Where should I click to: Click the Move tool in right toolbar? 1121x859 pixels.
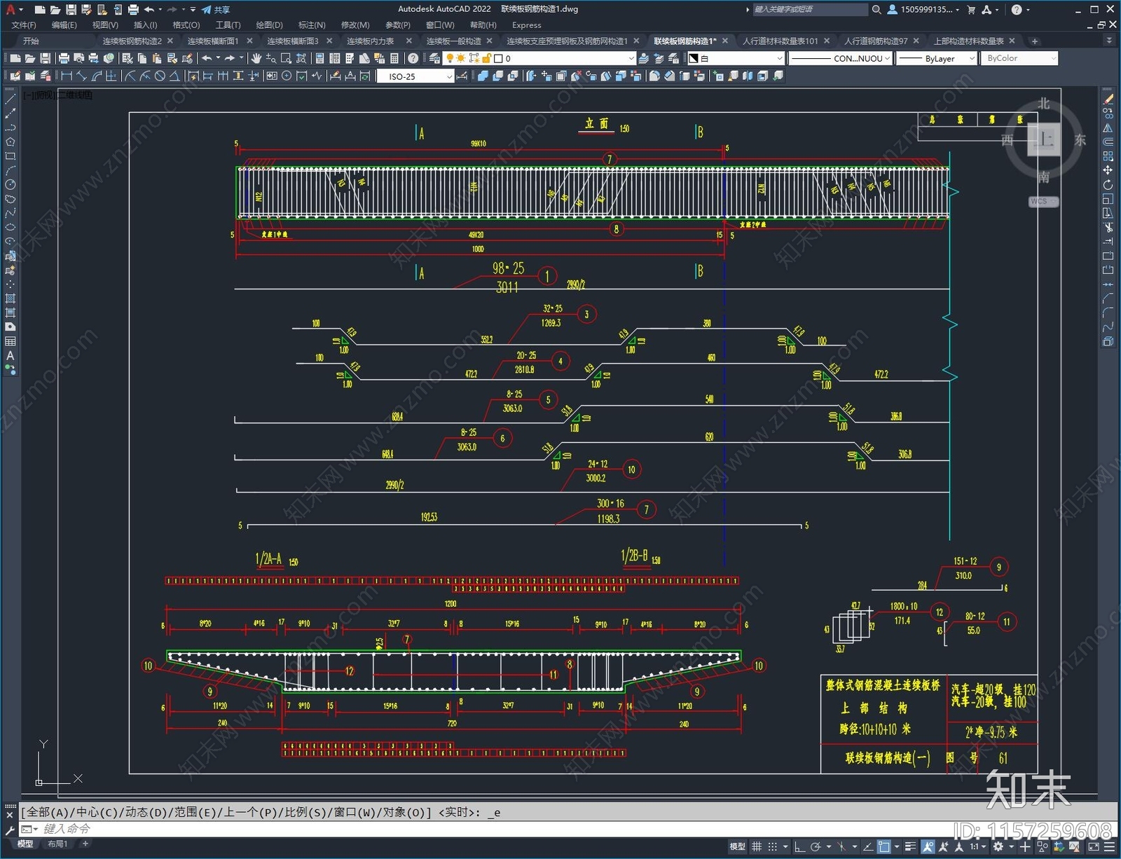pyautogui.click(x=1108, y=170)
